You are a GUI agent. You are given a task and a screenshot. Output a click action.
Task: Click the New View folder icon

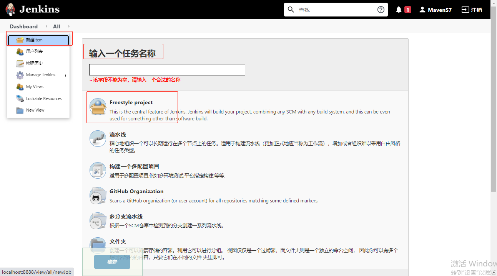[x=20, y=110]
